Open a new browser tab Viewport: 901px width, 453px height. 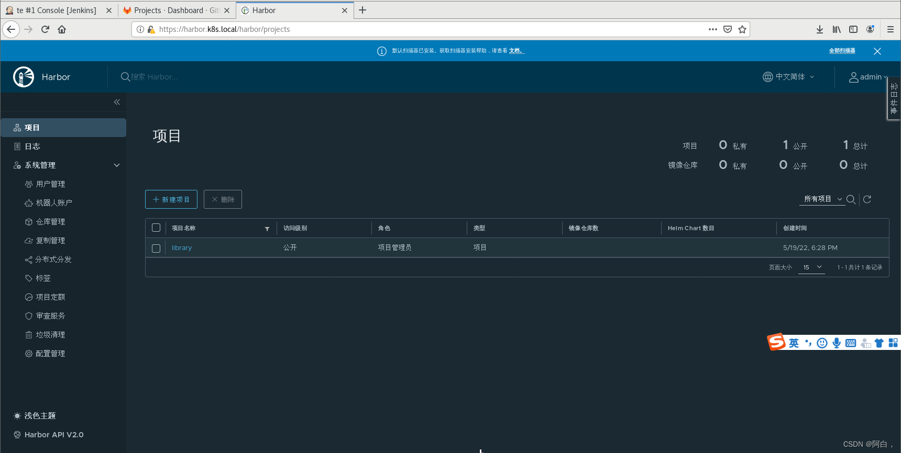(362, 10)
